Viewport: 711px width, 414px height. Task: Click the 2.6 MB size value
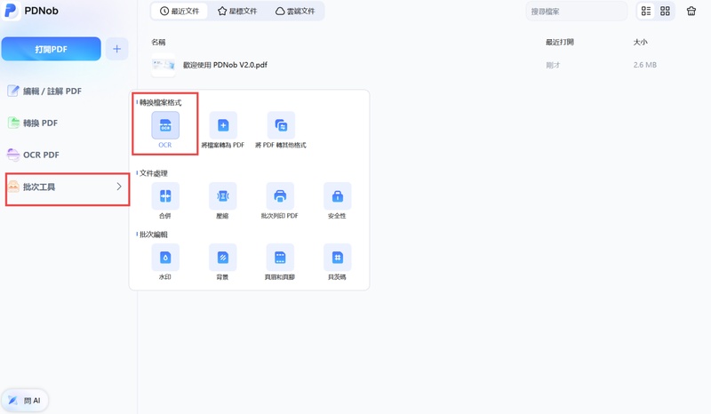(x=645, y=65)
